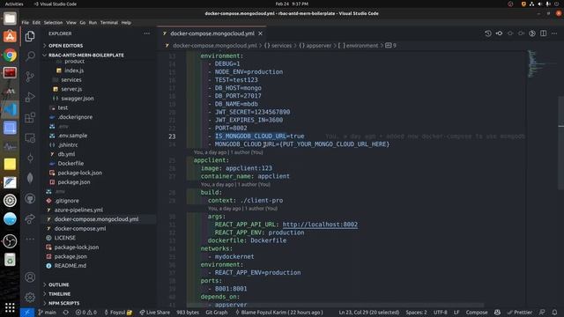Open the Remote Explorer view
The height and width of the screenshot is (317, 564).
(x=30, y=137)
